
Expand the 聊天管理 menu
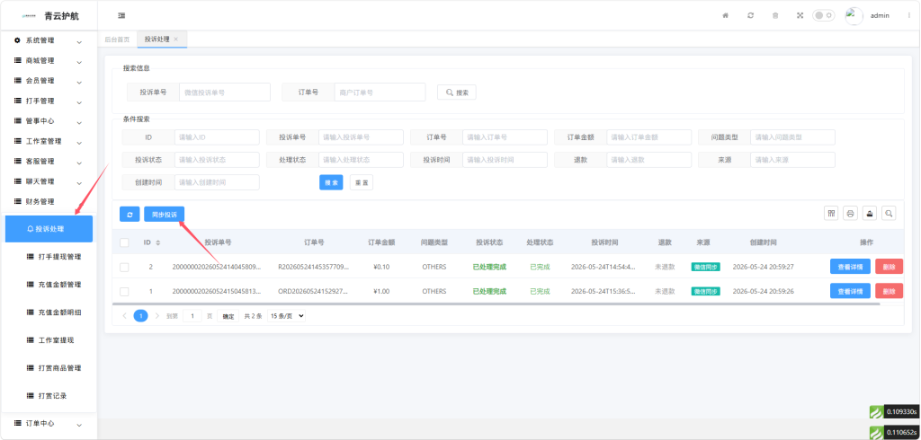(x=49, y=182)
